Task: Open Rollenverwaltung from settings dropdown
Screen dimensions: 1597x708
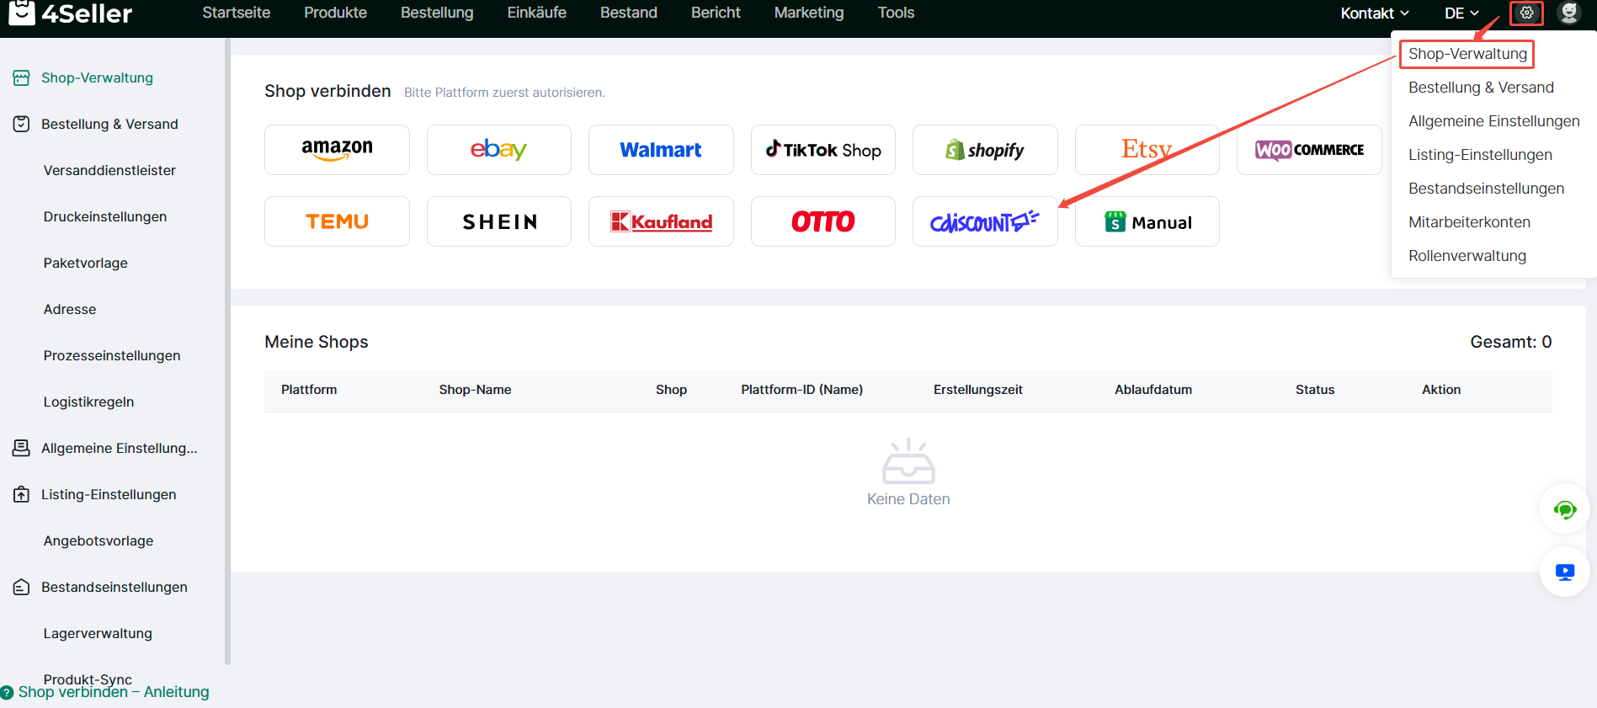Action: coord(1467,256)
